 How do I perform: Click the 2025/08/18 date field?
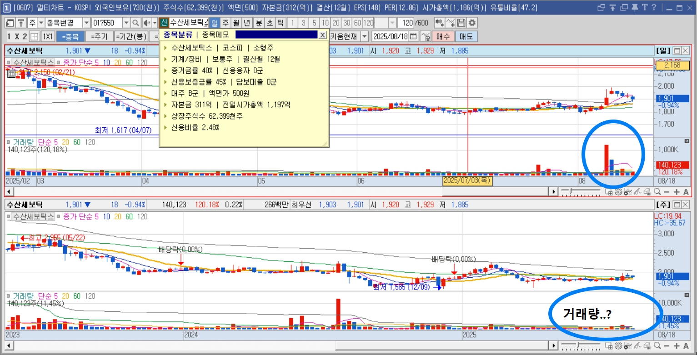tap(390, 36)
